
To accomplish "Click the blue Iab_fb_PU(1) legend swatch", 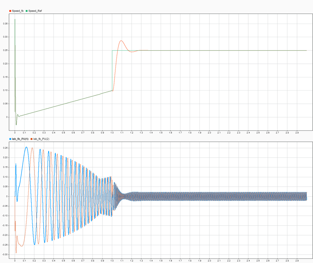I will pos(10,139).
